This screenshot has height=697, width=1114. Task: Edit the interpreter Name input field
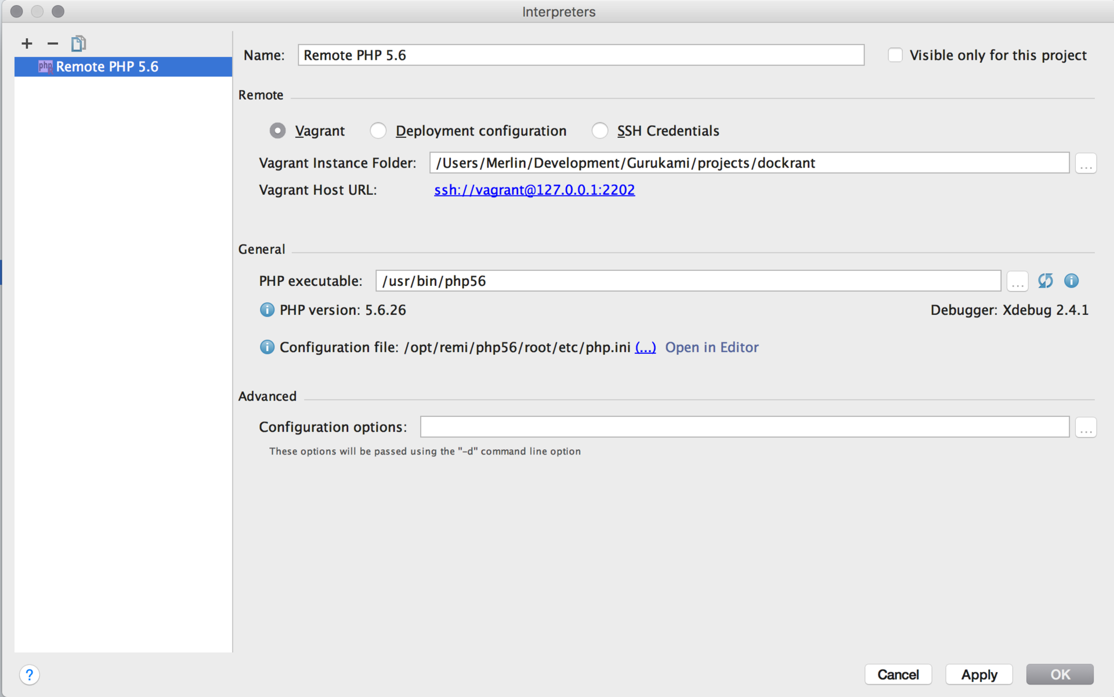click(578, 55)
